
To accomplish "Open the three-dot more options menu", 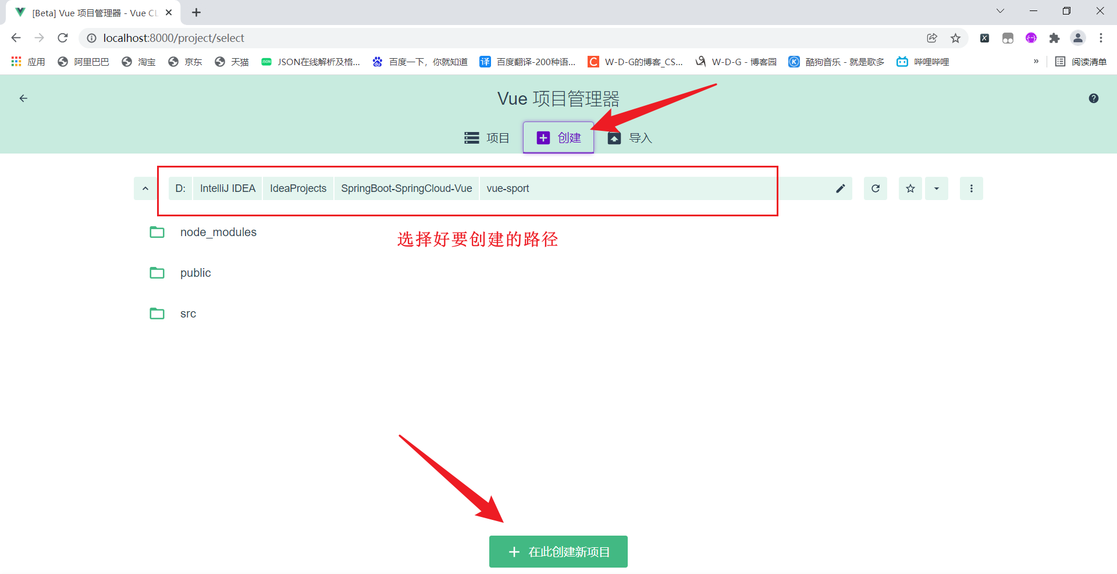I will [971, 188].
